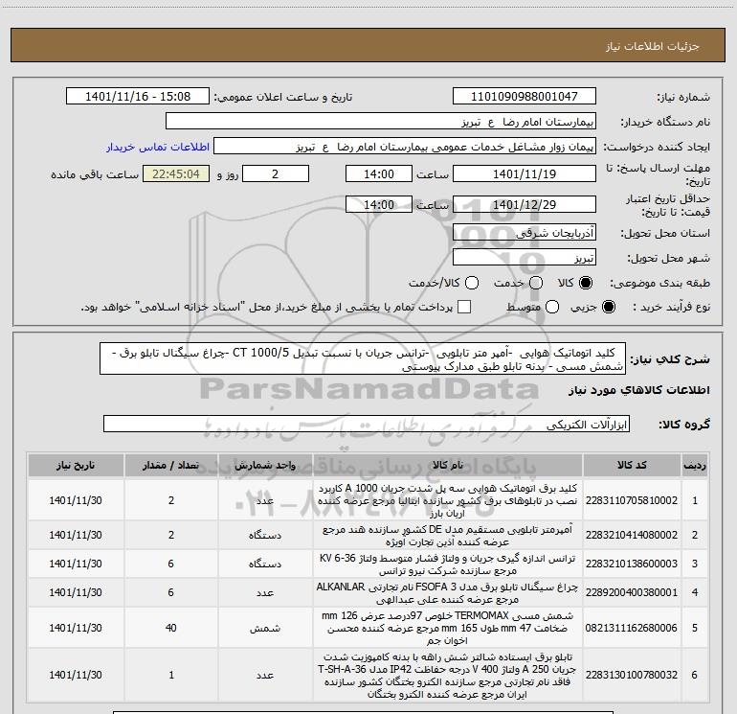Screen dimensions: 737x714
Task: Click the announcement date field 1401/11/16 - 15:08
Action: click(x=138, y=97)
